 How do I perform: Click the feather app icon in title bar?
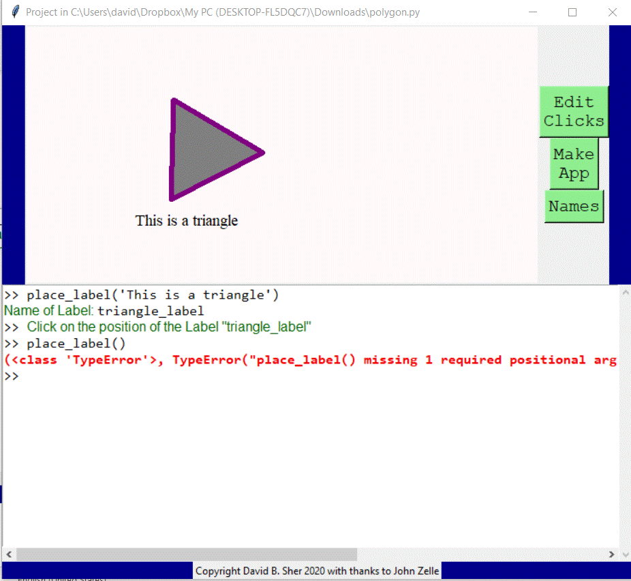[x=15, y=12]
